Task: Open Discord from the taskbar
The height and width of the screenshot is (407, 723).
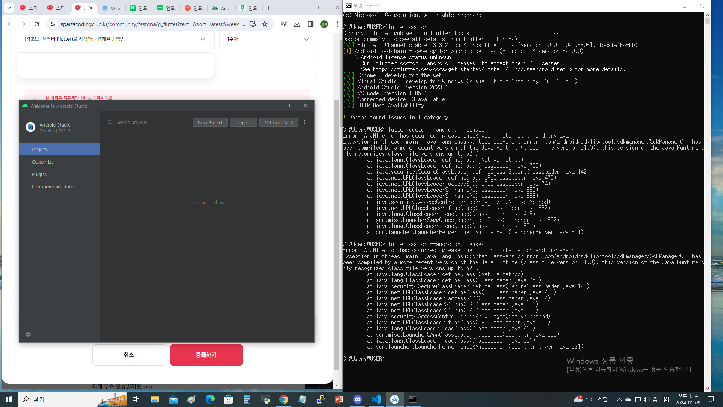Action: (x=358, y=399)
